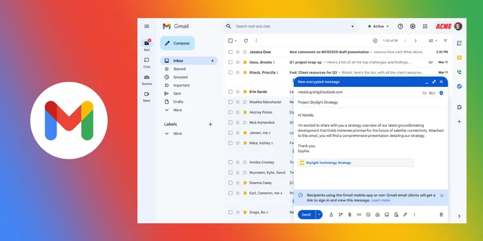Open Skylight Technology Strategy attachment
The height and width of the screenshot is (241, 483).
click(356, 163)
